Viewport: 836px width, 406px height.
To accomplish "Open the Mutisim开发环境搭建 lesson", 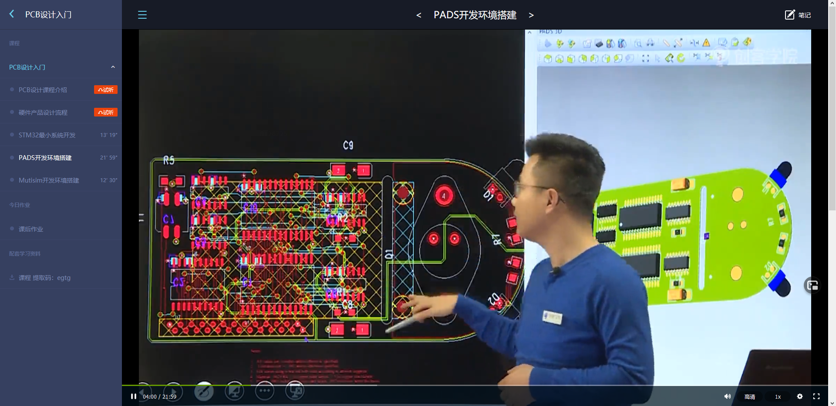I will 49,180.
